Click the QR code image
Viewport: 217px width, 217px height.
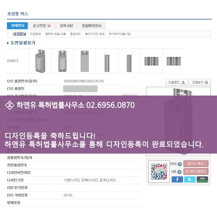click(x=159, y=172)
